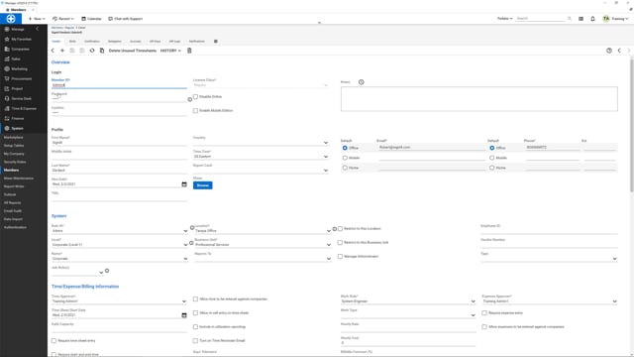
Task: Open the Expense Approver dropdown
Action: click(x=614, y=301)
